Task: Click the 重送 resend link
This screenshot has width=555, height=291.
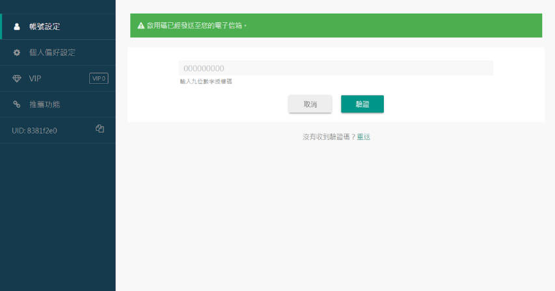Action: point(364,137)
